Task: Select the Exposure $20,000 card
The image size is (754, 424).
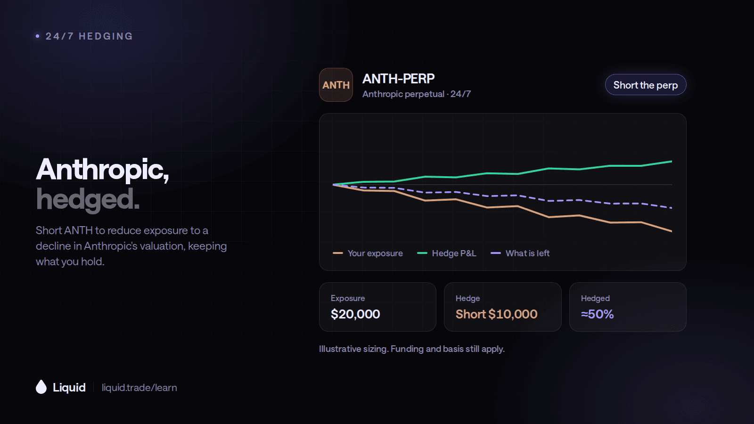Action: click(377, 307)
